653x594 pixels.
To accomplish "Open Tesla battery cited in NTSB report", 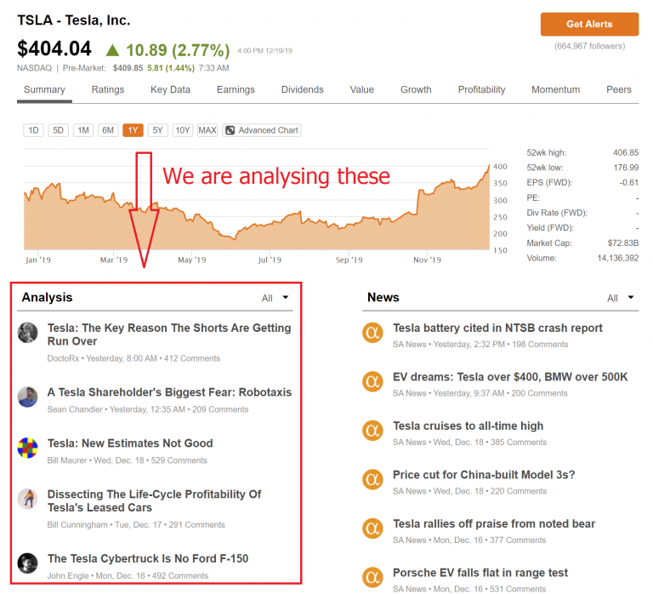I will (x=497, y=328).
